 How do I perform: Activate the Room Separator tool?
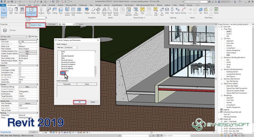(129, 11)
